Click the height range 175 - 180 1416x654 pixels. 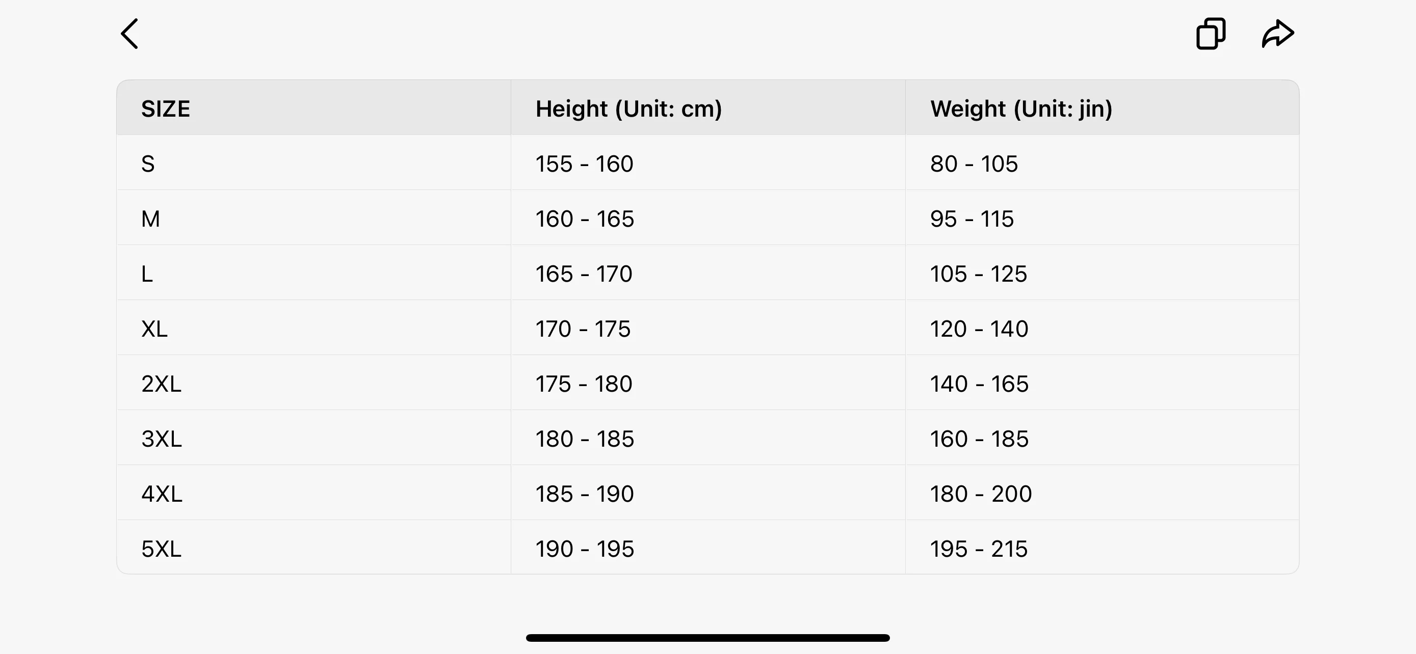tap(584, 384)
